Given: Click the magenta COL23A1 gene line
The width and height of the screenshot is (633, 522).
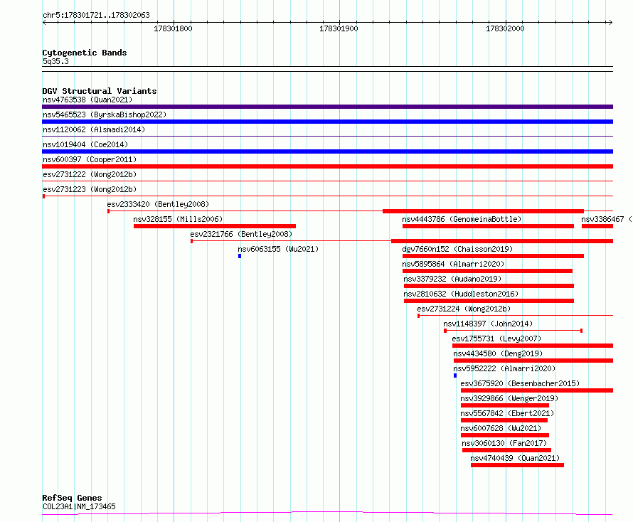Looking at the screenshot, I should coord(327,513).
